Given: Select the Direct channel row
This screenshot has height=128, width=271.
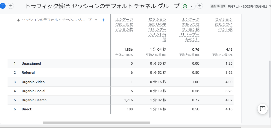Looking at the screenshot, I should [x=121, y=109].
